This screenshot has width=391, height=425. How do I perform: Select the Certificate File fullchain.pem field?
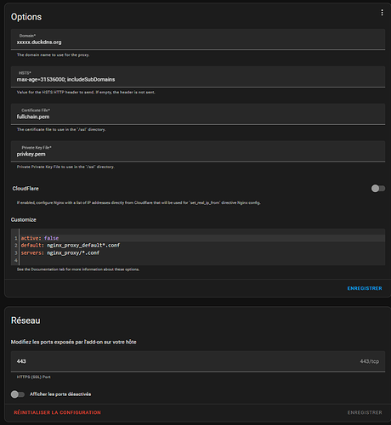(198, 114)
